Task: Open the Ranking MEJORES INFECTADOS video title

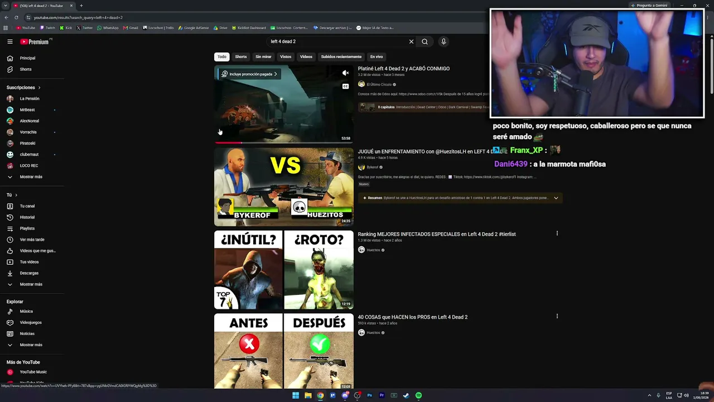Action: [x=437, y=234]
